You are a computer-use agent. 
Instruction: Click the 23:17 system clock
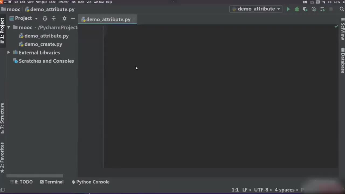(337, 2)
